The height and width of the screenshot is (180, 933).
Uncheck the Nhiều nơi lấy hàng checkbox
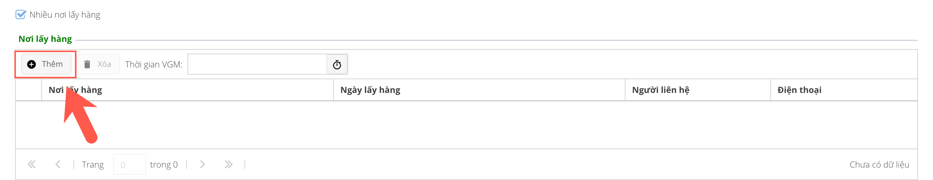pos(21,14)
